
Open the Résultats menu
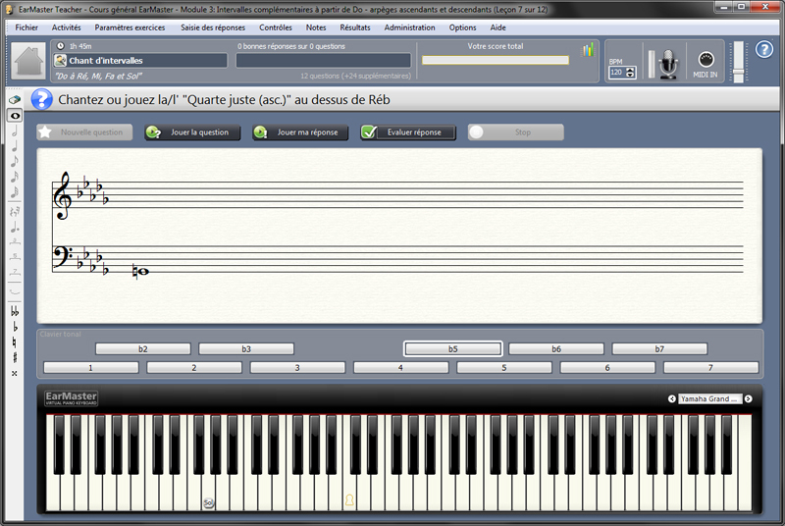pyautogui.click(x=355, y=27)
